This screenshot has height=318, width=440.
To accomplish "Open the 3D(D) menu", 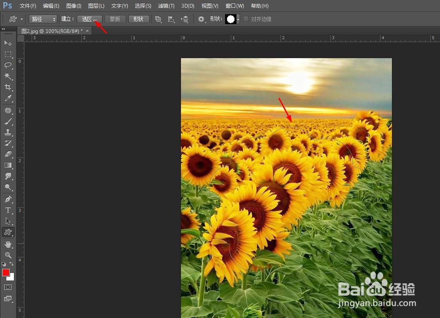I will [188, 5].
